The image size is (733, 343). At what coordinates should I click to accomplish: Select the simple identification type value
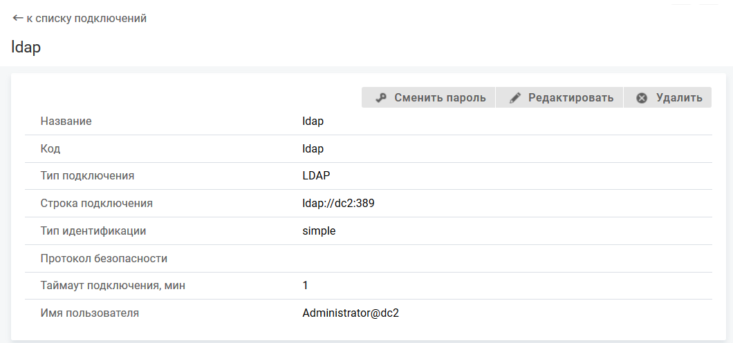(x=319, y=231)
